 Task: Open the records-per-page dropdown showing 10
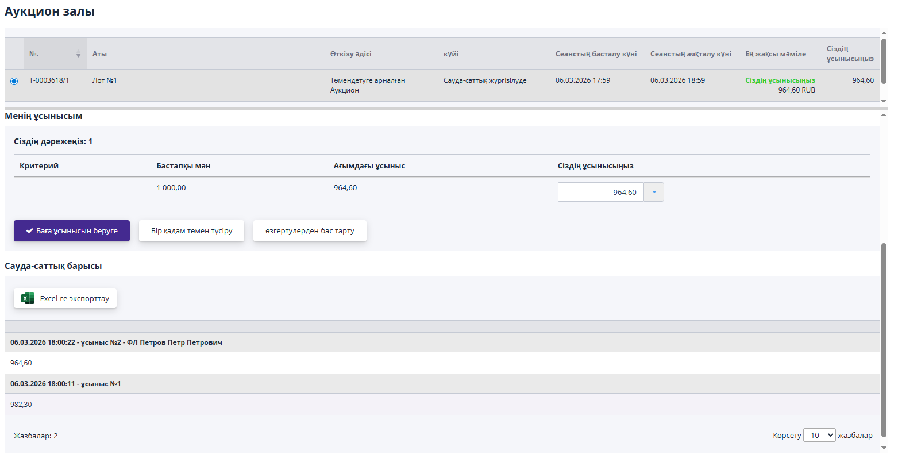point(819,435)
